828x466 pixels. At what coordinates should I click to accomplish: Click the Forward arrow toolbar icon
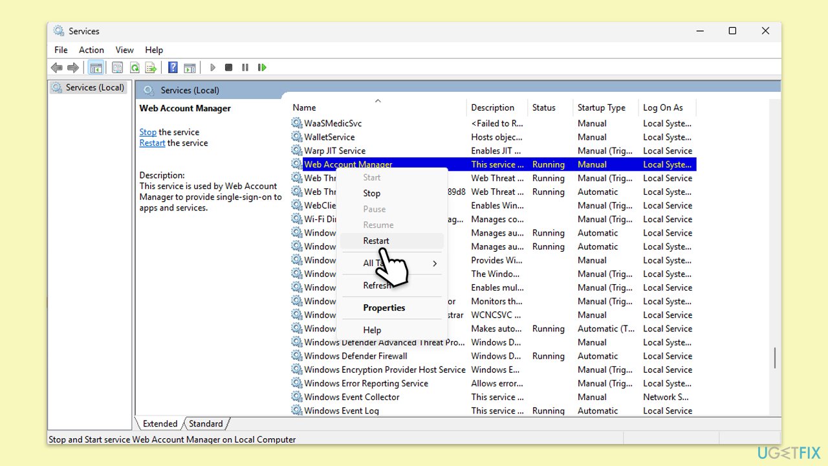[x=73, y=67]
